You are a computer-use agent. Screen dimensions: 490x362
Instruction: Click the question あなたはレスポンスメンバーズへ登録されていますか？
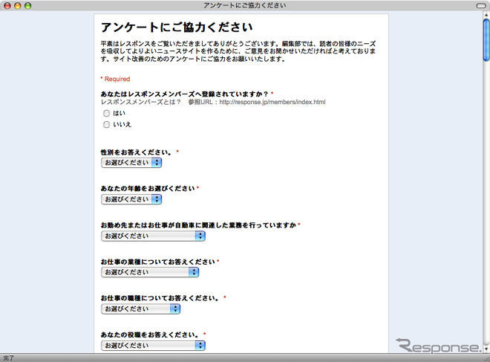coord(184,94)
